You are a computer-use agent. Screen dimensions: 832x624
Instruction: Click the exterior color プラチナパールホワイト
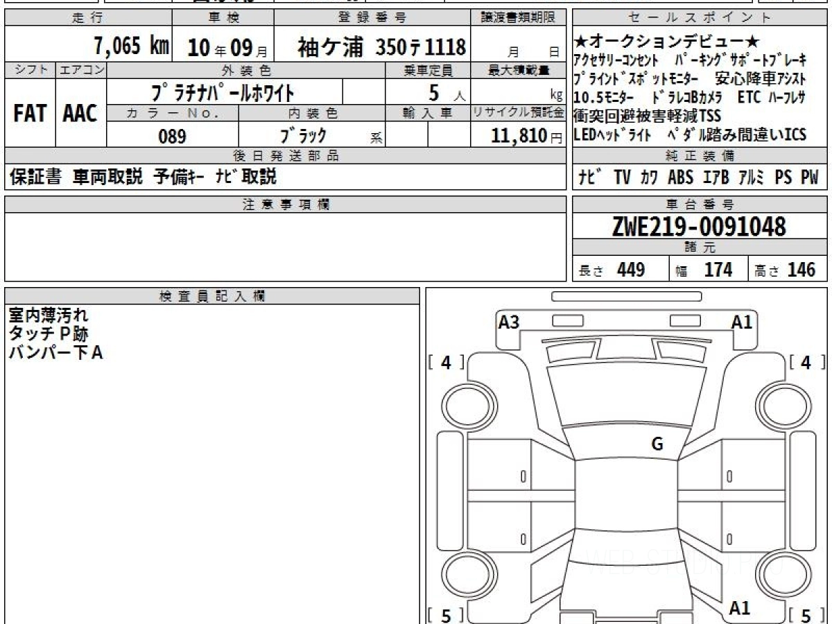[x=223, y=92]
